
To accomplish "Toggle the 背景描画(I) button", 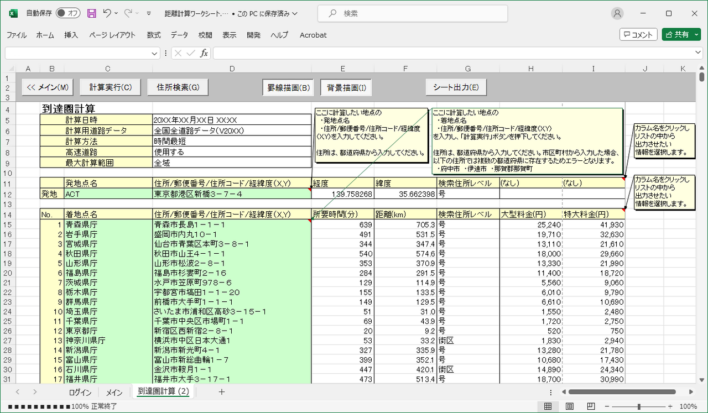I will pos(346,87).
